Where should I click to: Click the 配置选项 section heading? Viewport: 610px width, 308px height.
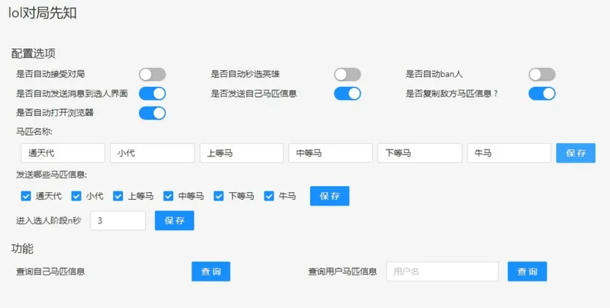[x=34, y=53]
